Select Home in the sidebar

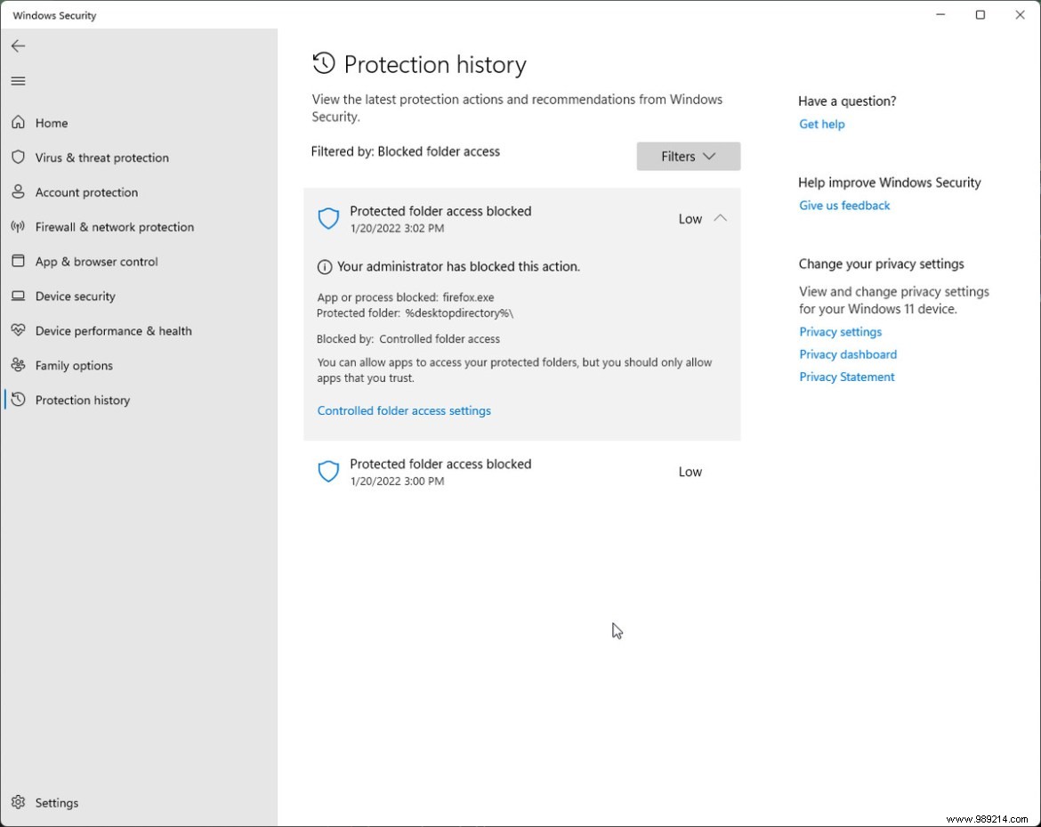[51, 123]
